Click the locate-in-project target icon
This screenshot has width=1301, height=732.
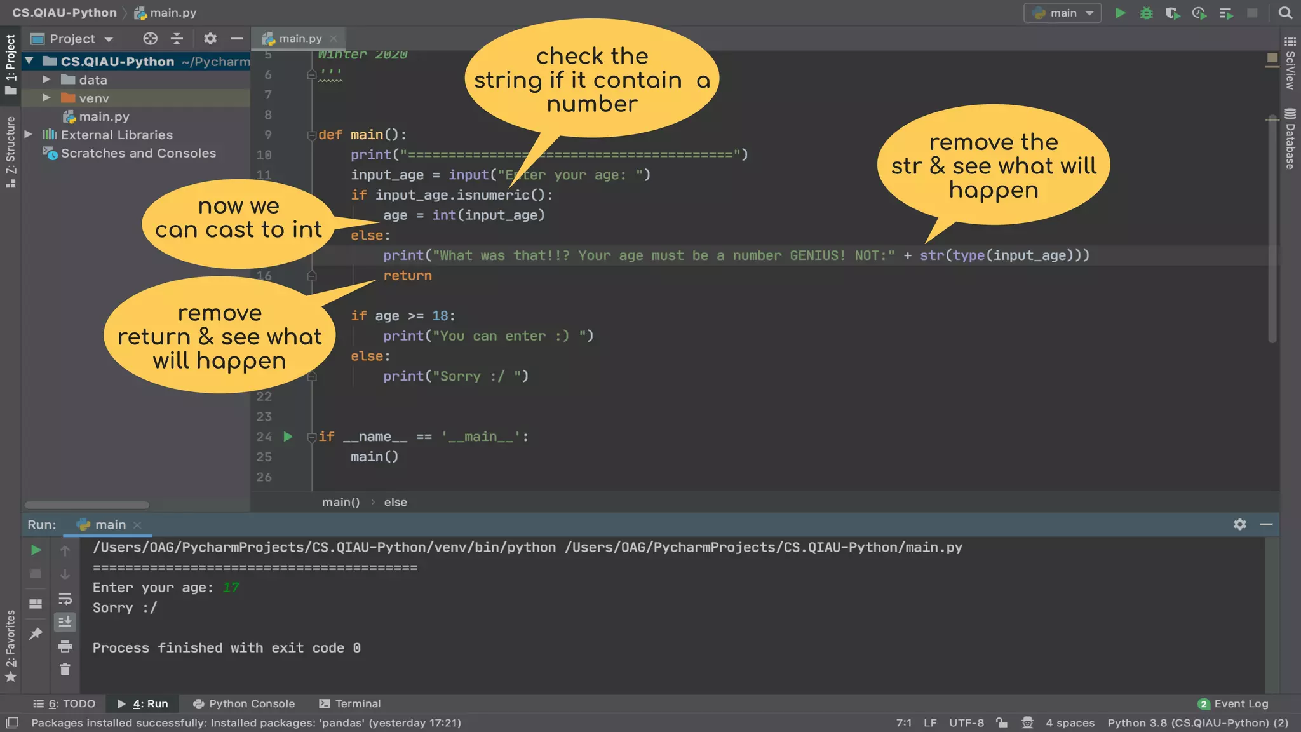[150, 39]
